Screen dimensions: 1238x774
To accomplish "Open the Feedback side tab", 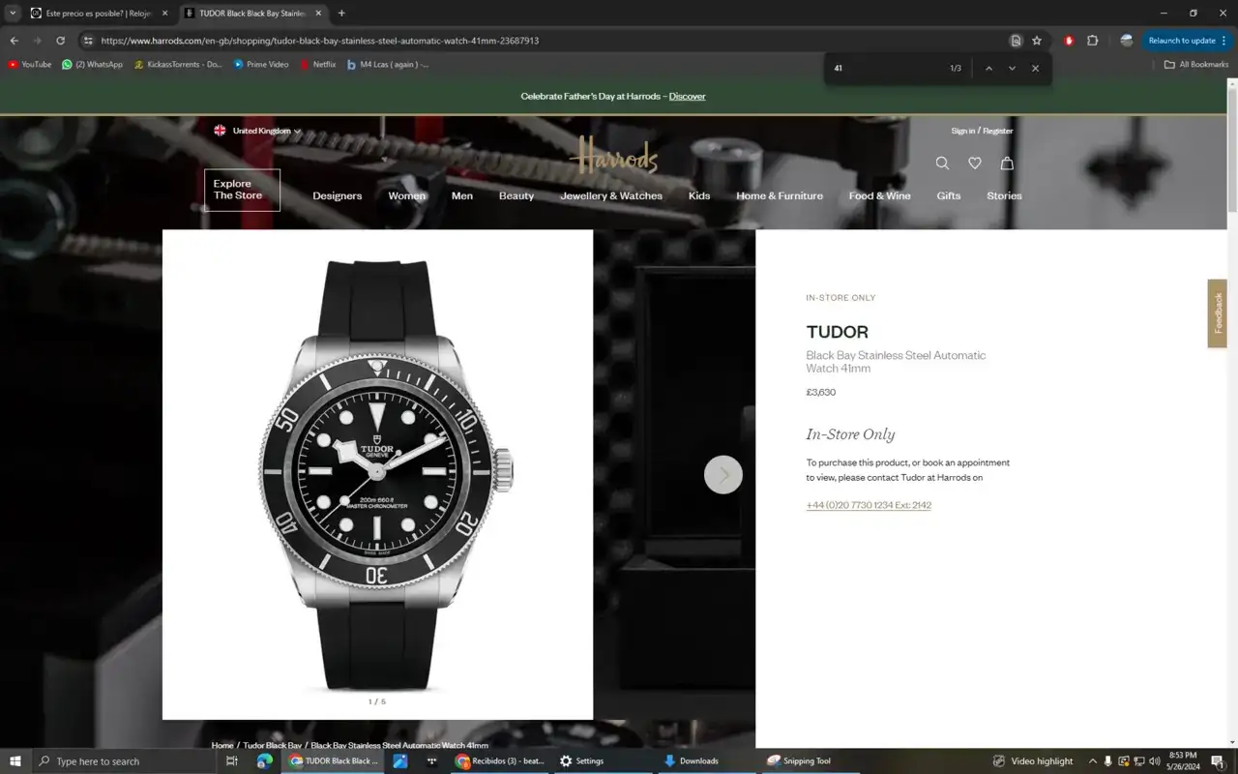I will click(x=1217, y=313).
